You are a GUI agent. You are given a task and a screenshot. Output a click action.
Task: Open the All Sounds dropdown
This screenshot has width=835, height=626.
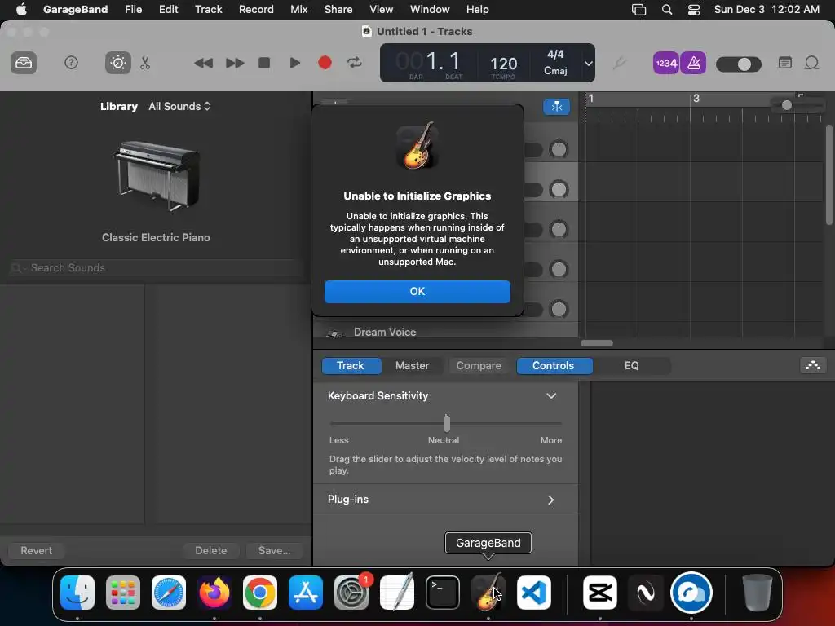click(179, 107)
